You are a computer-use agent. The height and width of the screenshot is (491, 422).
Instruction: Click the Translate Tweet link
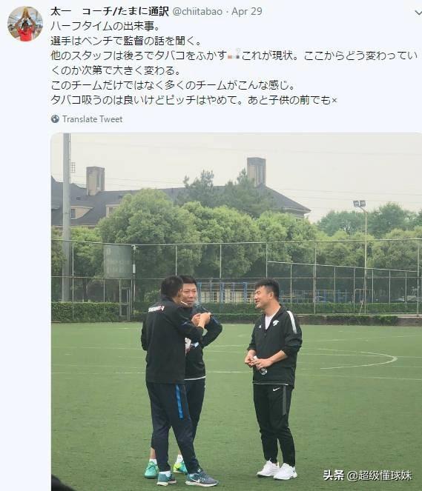92,119
